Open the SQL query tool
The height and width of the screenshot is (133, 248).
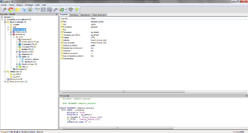click(38, 10)
